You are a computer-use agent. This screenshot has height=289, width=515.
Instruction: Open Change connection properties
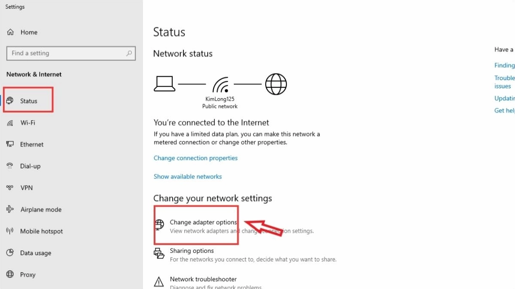click(195, 158)
